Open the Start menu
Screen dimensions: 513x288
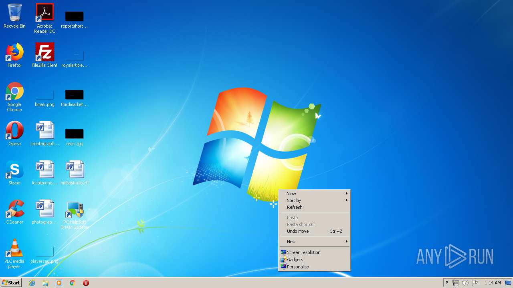point(11,283)
